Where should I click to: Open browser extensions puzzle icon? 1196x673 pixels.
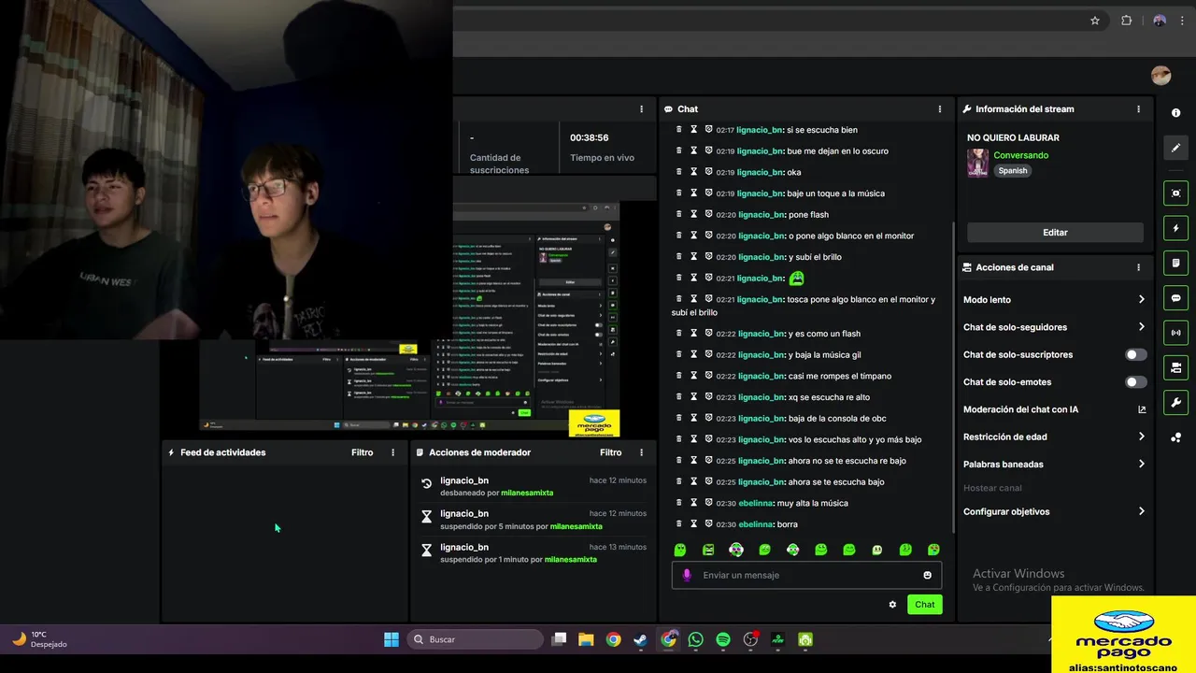pyautogui.click(x=1126, y=21)
